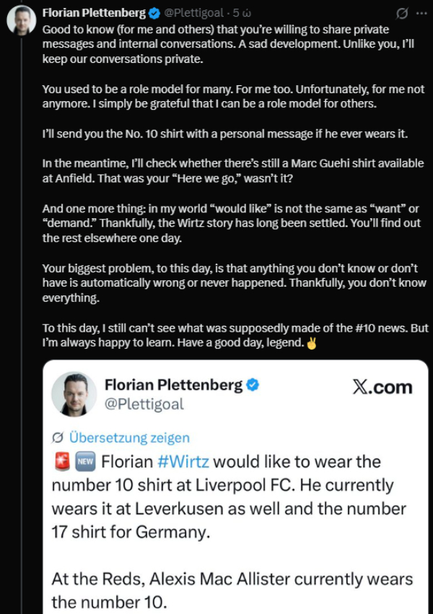Viewport: 433px width, 614px height.
Task: Click the Grok slashed-circle icon at top
Action: 402,14
